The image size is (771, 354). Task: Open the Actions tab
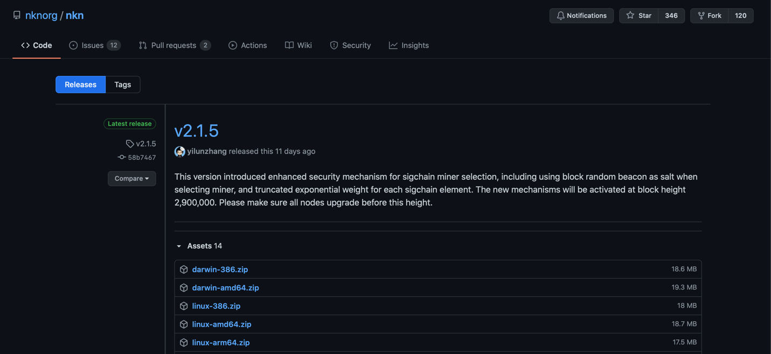pyautogui.click(x=248, y=45)
